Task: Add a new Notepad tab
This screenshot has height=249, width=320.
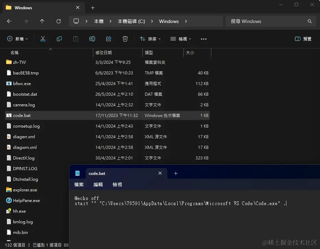Action: point(176,173)
